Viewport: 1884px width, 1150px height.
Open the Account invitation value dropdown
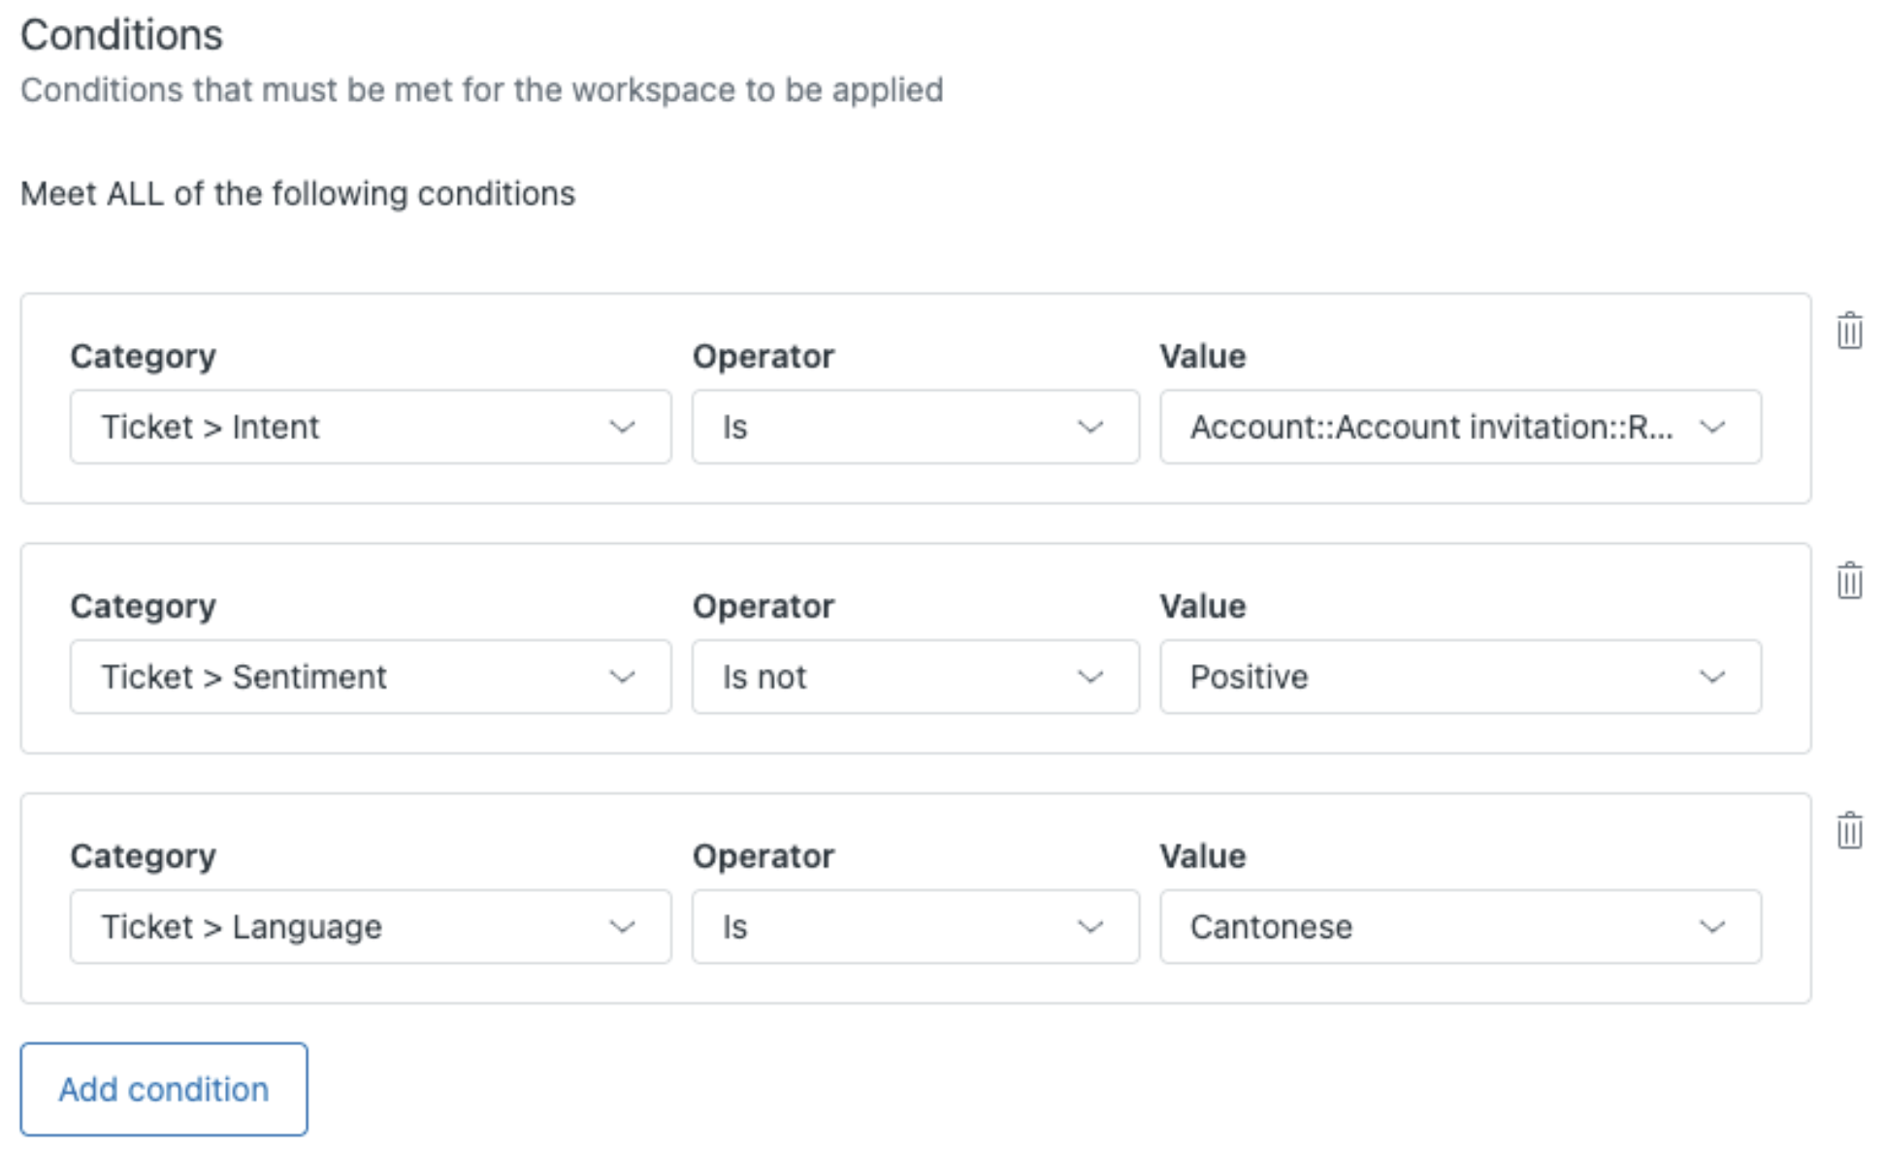(1459, 427)
